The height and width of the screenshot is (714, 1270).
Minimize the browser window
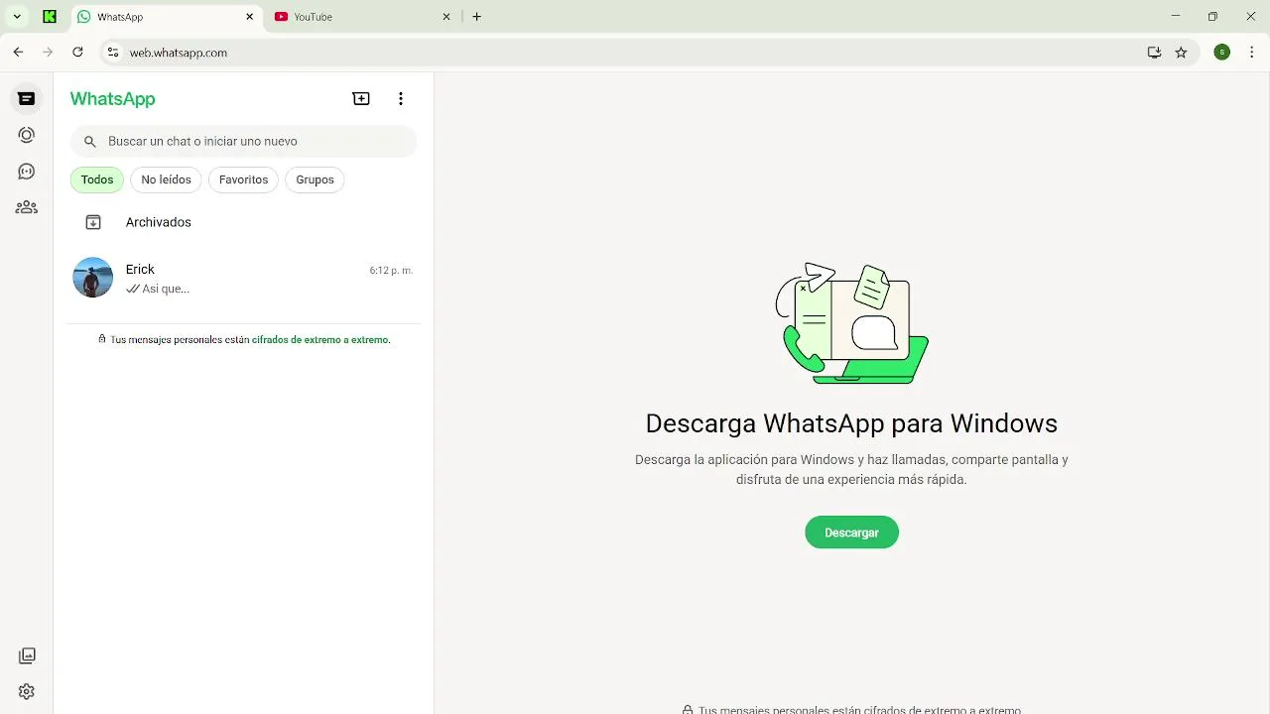1176,17
